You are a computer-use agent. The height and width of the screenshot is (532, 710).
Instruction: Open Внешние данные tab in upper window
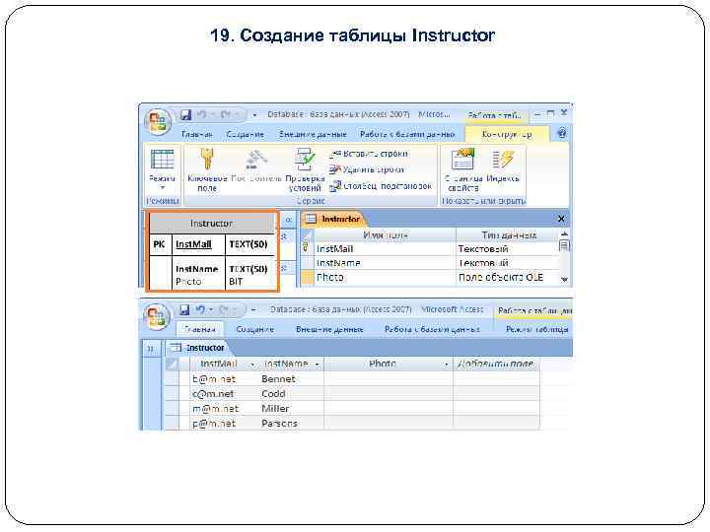click(x=313, y=134)
